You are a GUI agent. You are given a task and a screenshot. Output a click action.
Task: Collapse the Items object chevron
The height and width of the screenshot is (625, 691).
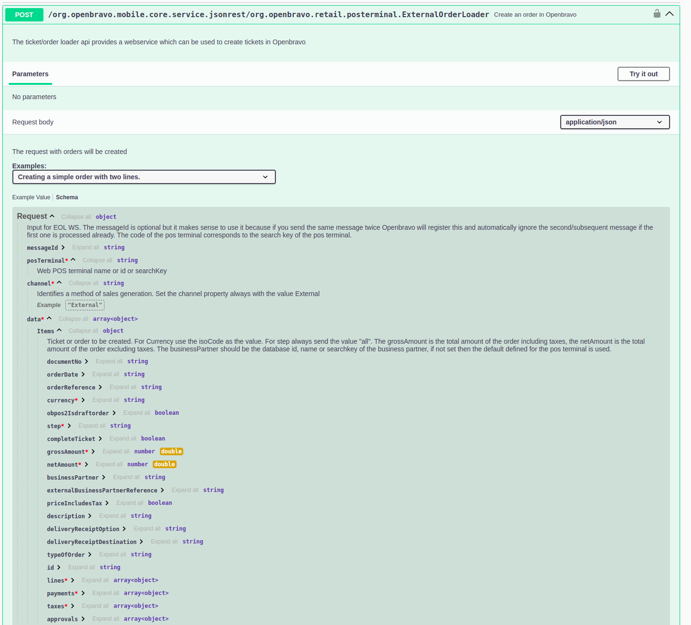(59, 331)
